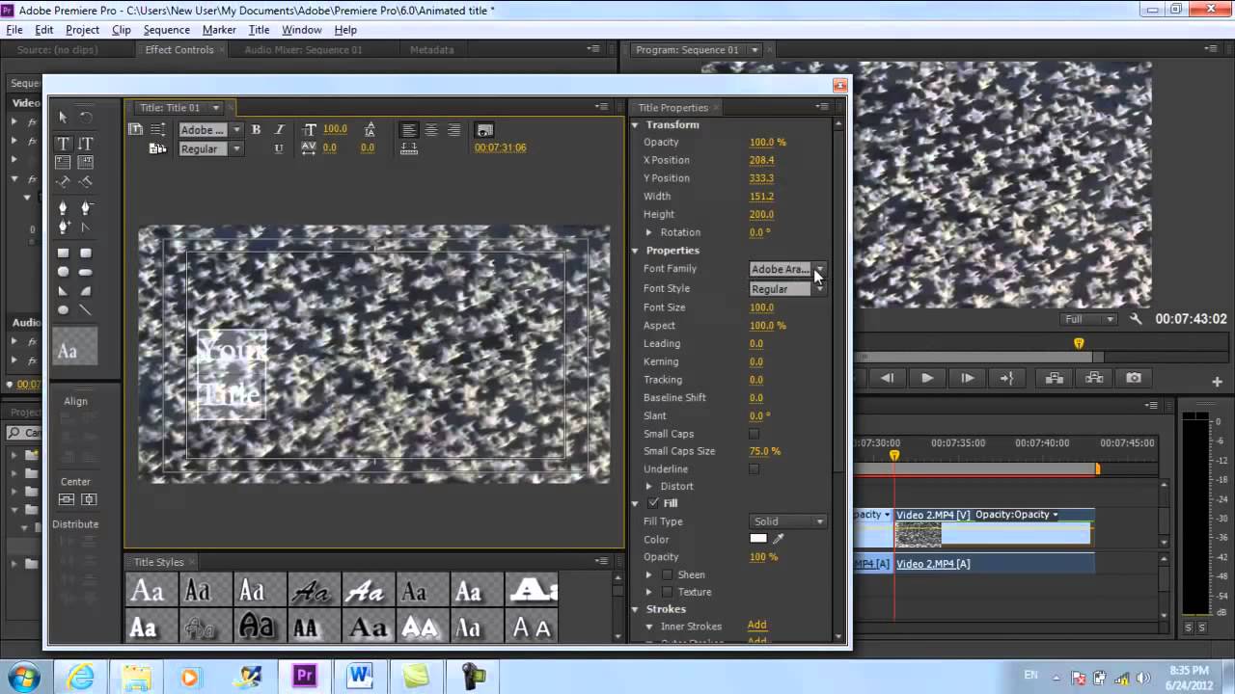
Task: Uncheck the Fill checkbox
Action: coord(653,503)
